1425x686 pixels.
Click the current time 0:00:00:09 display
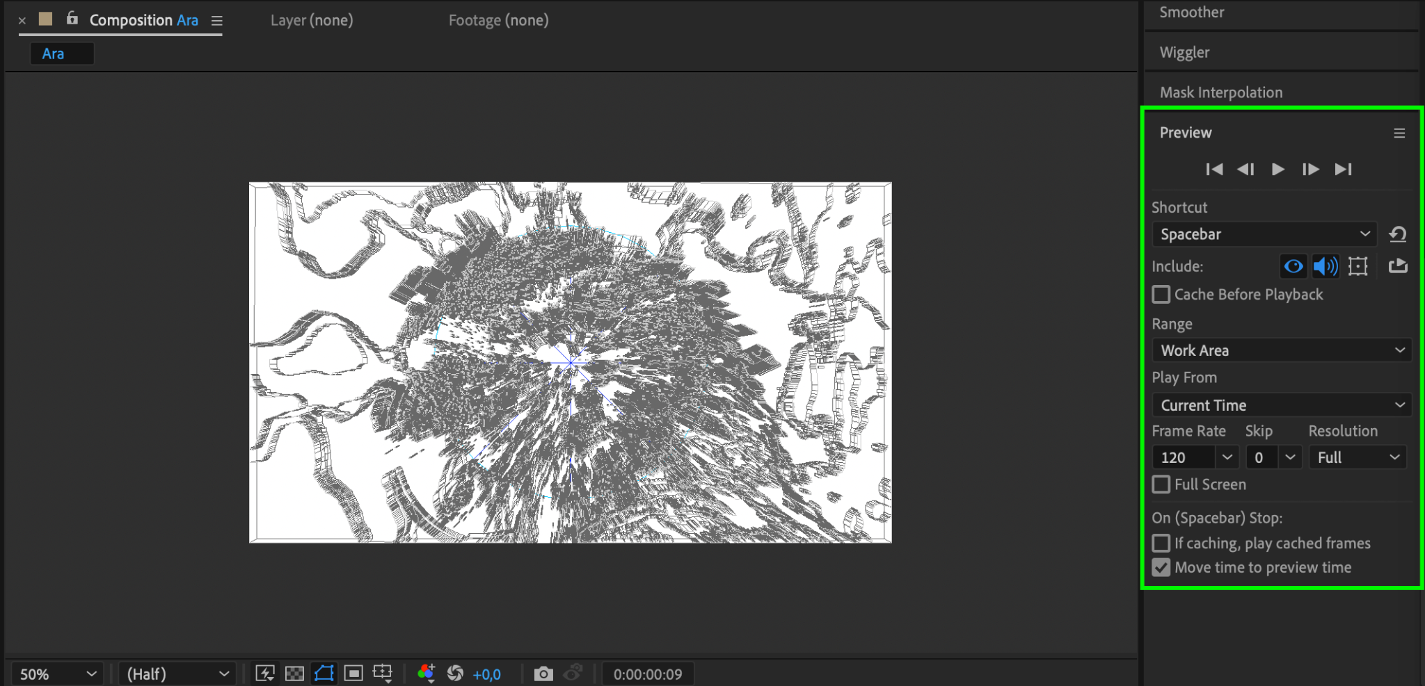tap(647, 674)
